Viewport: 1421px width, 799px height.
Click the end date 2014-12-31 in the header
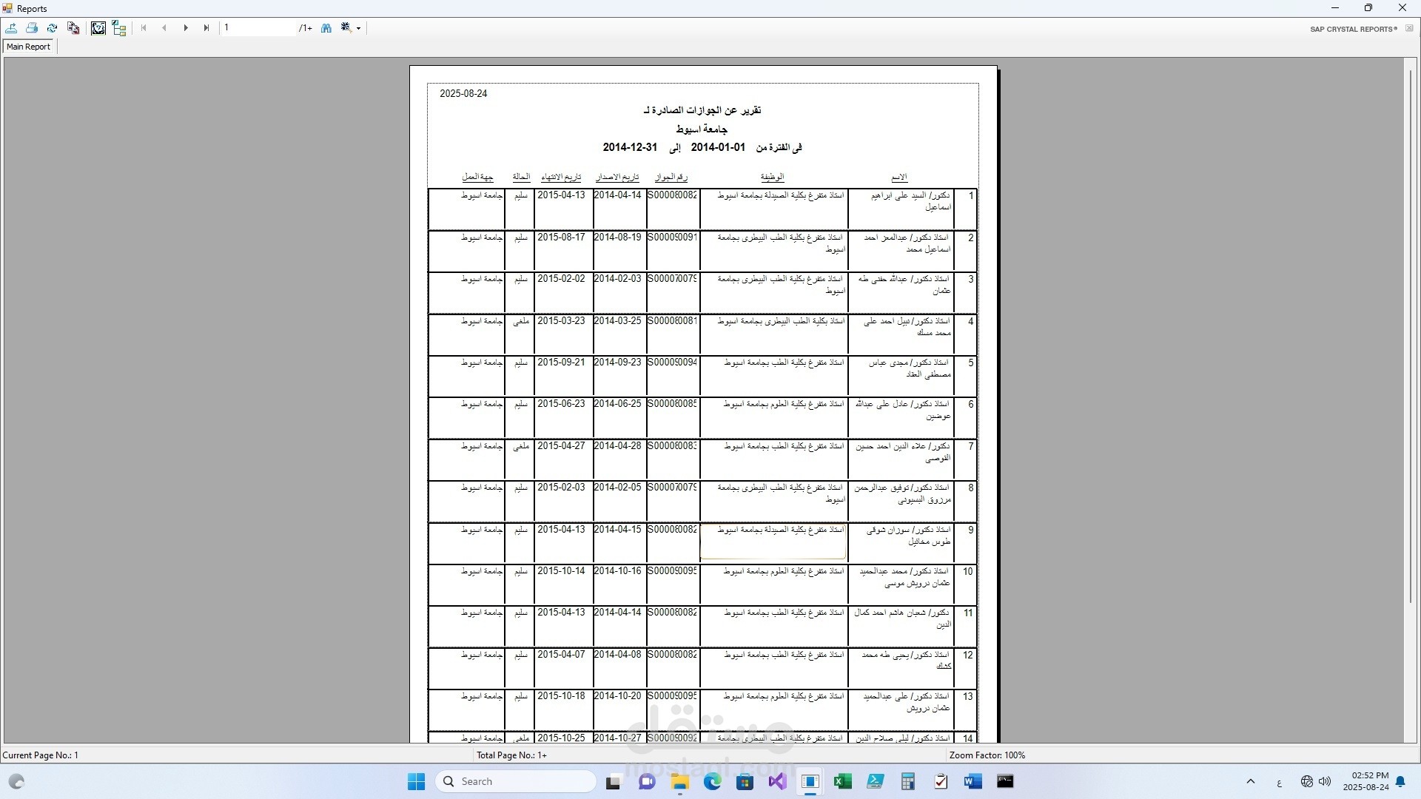coord(630,147)
